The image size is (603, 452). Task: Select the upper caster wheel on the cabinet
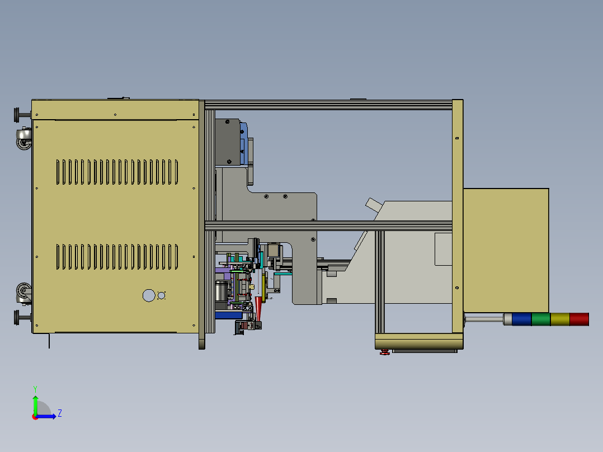24,139
